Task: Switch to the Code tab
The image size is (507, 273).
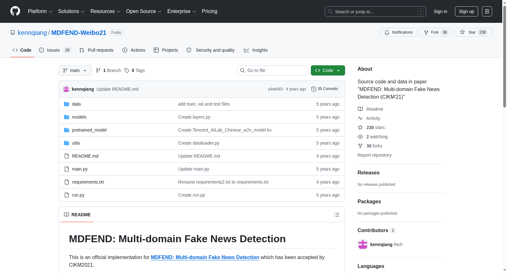Action: point(22,50)
